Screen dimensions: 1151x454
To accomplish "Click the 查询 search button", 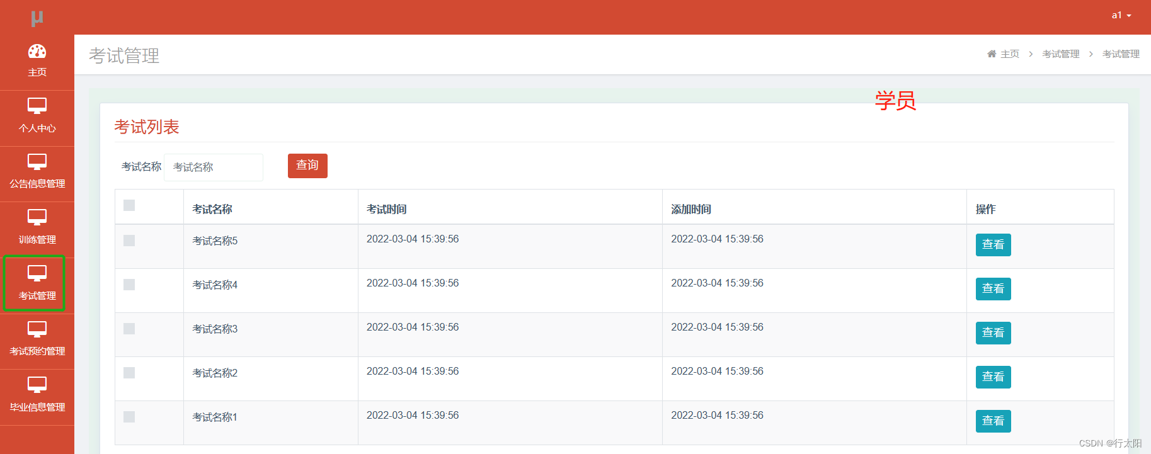I will click(307, 166).
